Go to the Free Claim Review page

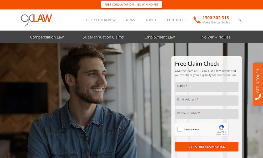(101, 20)
